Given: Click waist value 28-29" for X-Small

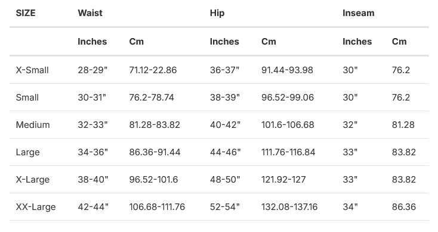Looking at the screenshot, I should (92, 70).
